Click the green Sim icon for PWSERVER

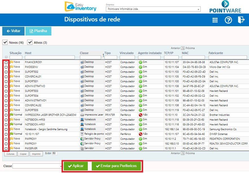coord(140,148)
